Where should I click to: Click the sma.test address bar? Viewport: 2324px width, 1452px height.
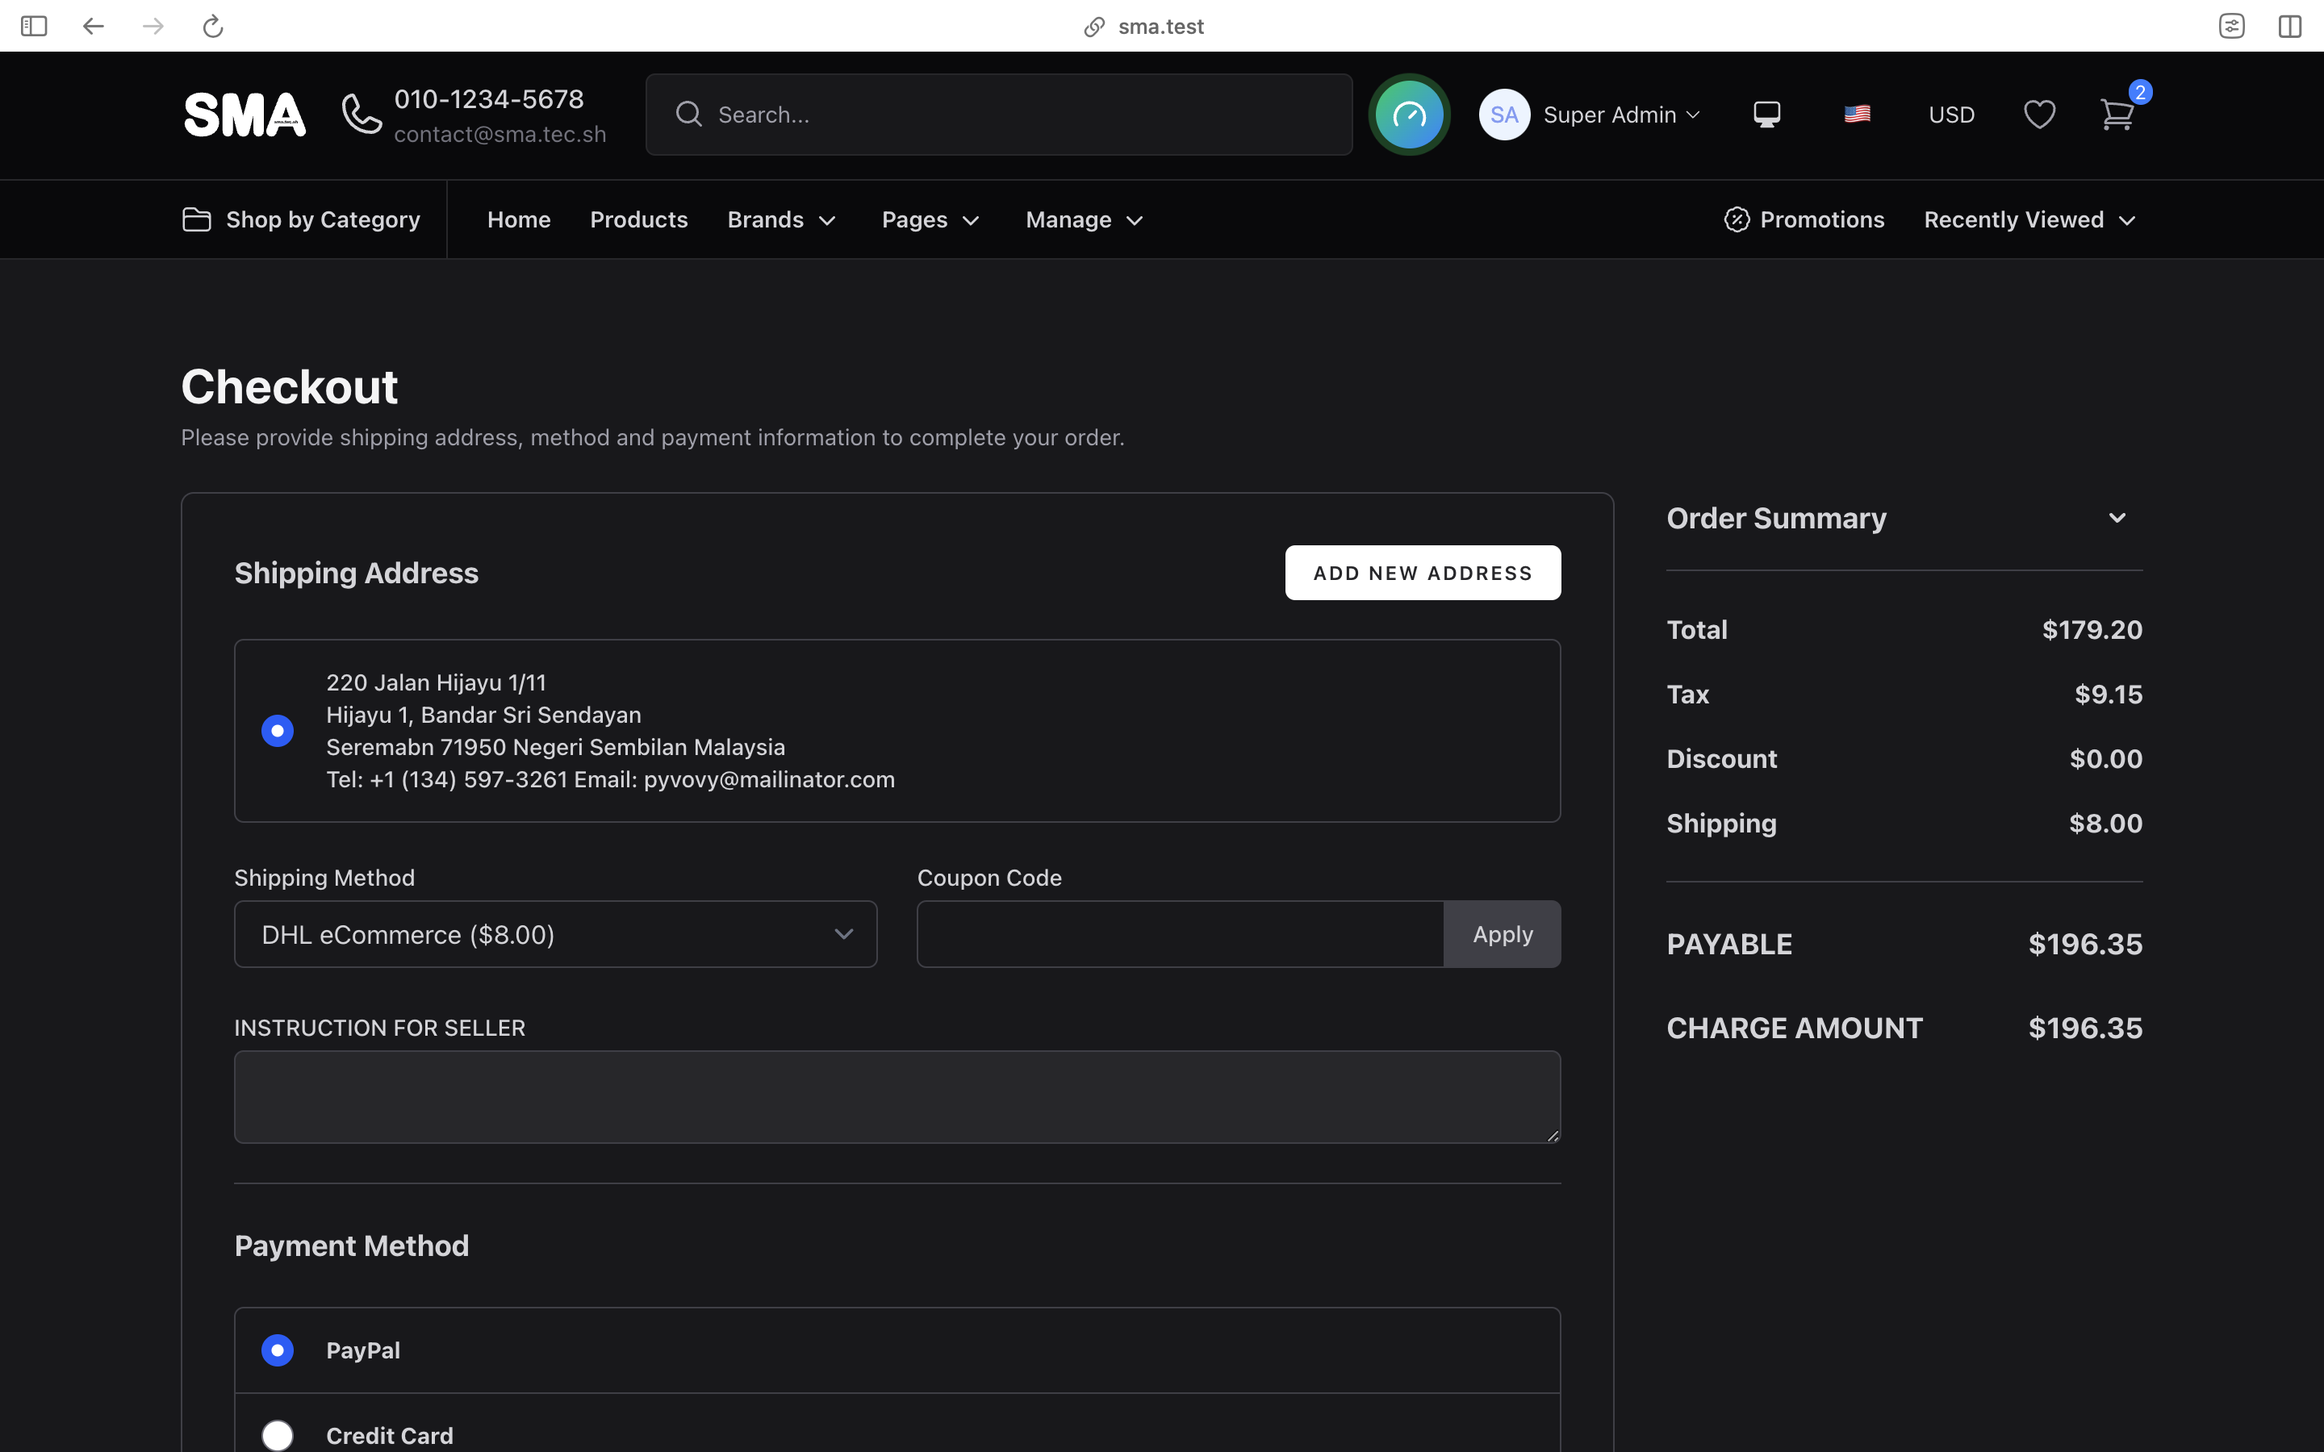[1143, 26]
